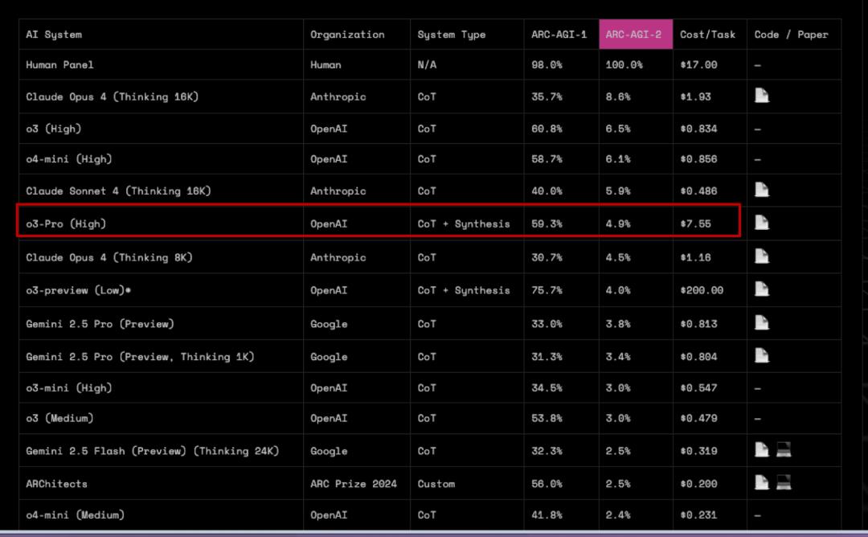The image size is (868, 537).
Task: Click the "$0.319" cost for Gemini 2.5 Flash
Action: tap(698, 451)
